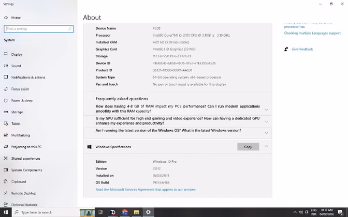
Task: Click the volume speaker tray icon
Action: 301,212
